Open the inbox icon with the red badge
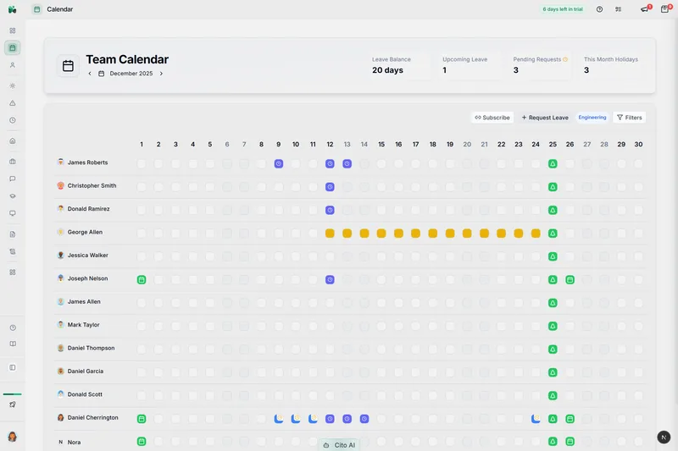Screen dimensions: 678x451 pyautogui.click(x=665, y=9)
